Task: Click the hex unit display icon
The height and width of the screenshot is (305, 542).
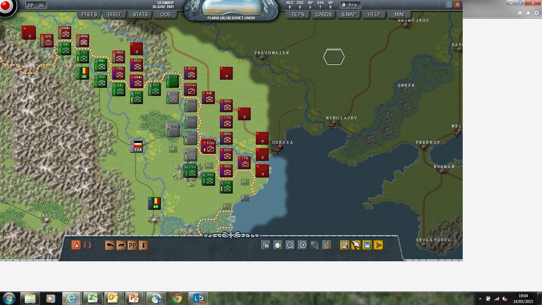Action: 266,245
